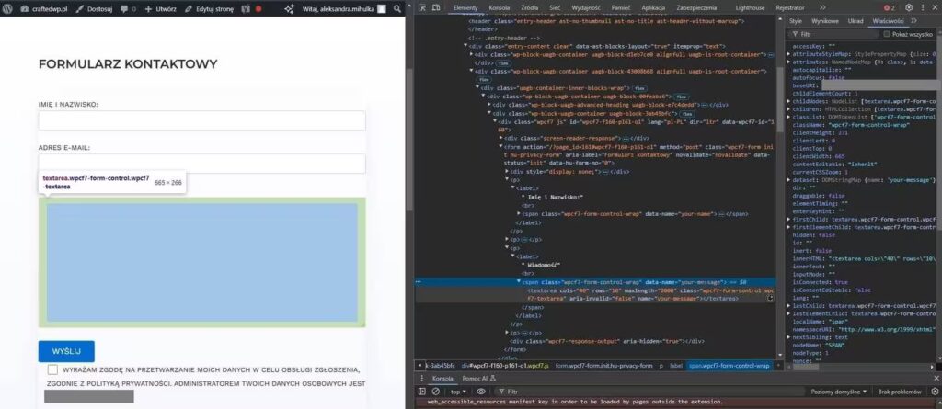Switch sidebar to the Układ tab
Screen dimensions: 942x409
point(856,21)
